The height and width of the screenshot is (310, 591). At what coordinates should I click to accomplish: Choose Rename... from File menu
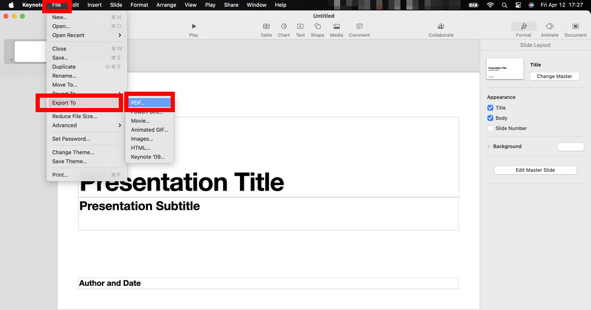tap(86, 76)
